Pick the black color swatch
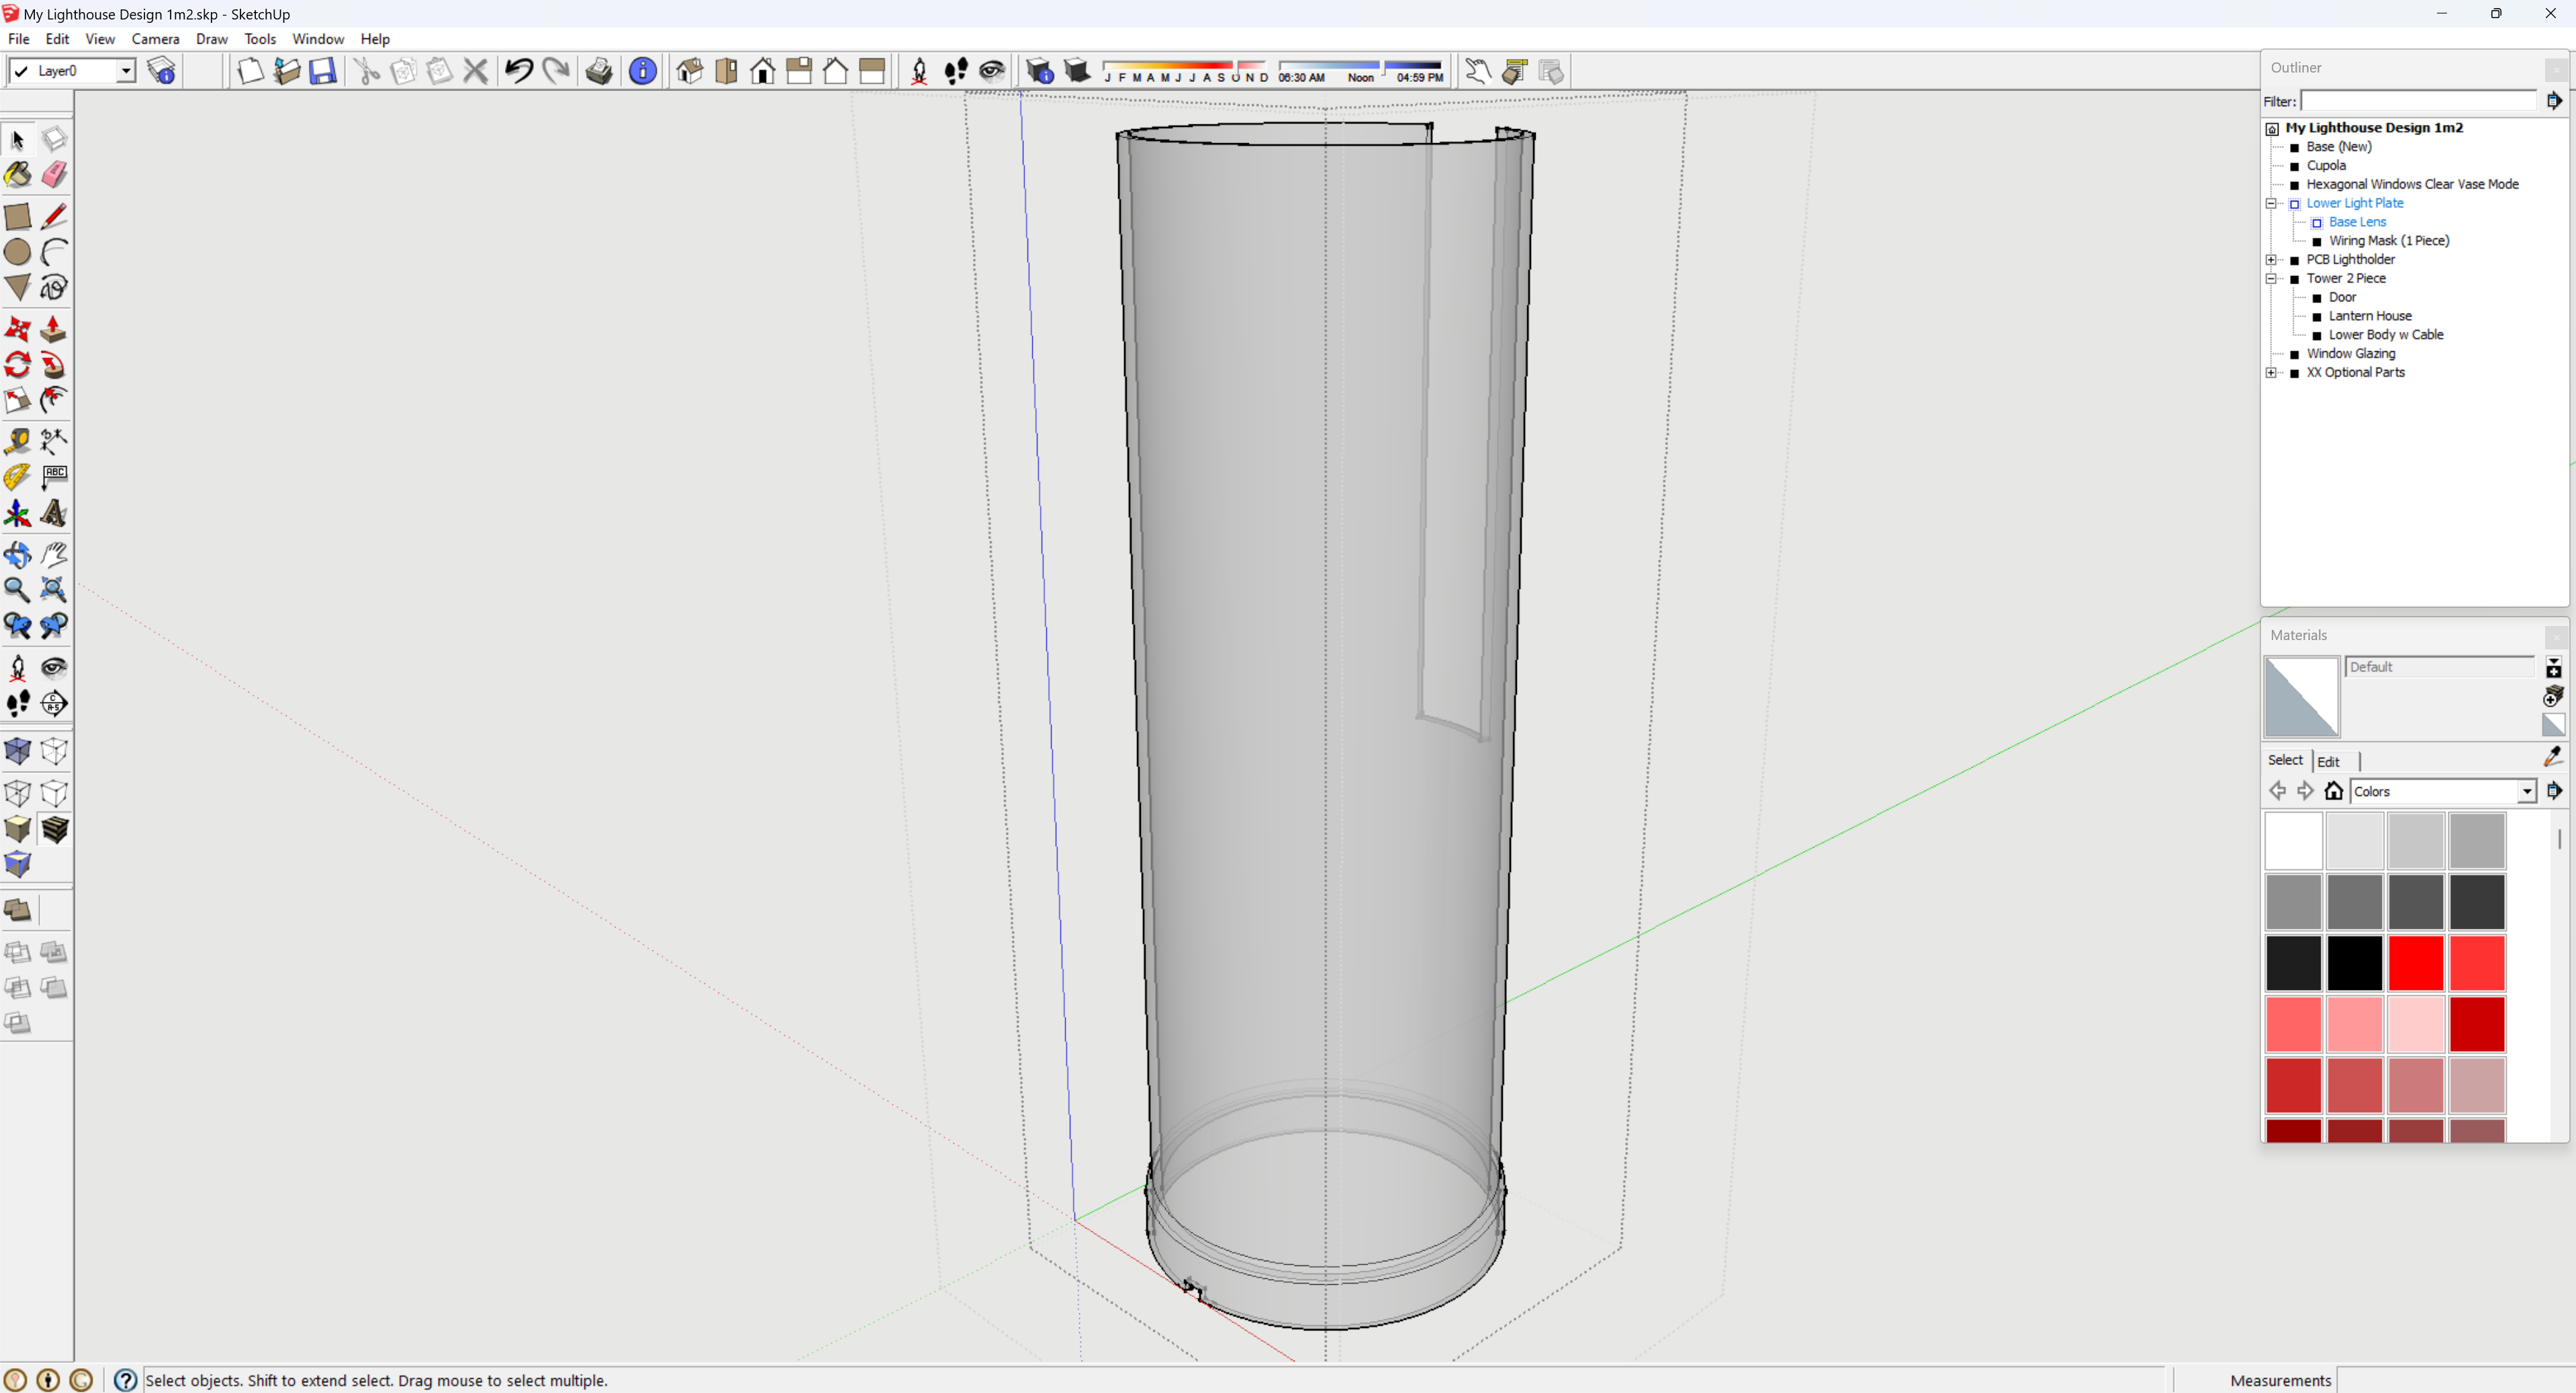Image resolution: width=2576 pixels, height=1393 pixels. tap(2354, 963)
